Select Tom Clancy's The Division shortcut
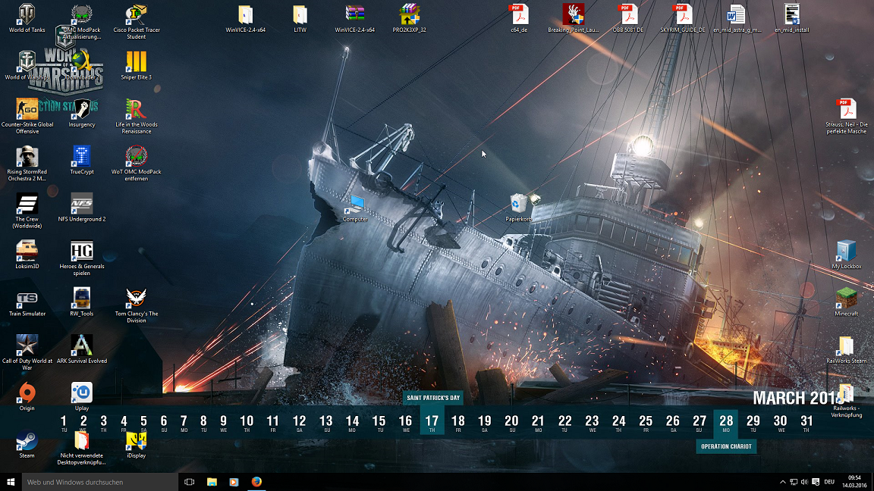The height and width of the screenshot is (491, 874). click(136, 305)
